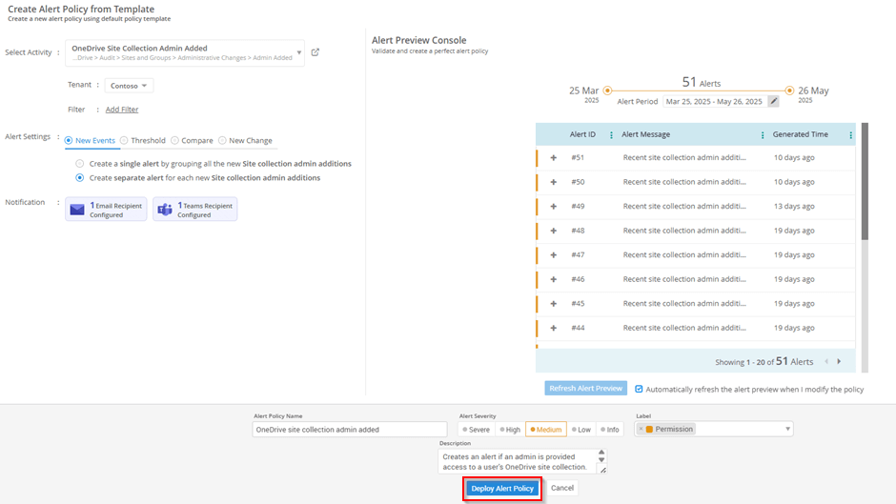Click the 25 Mar start point on timeline
This screenshot has height=504, width=896.
coord(607,91)
